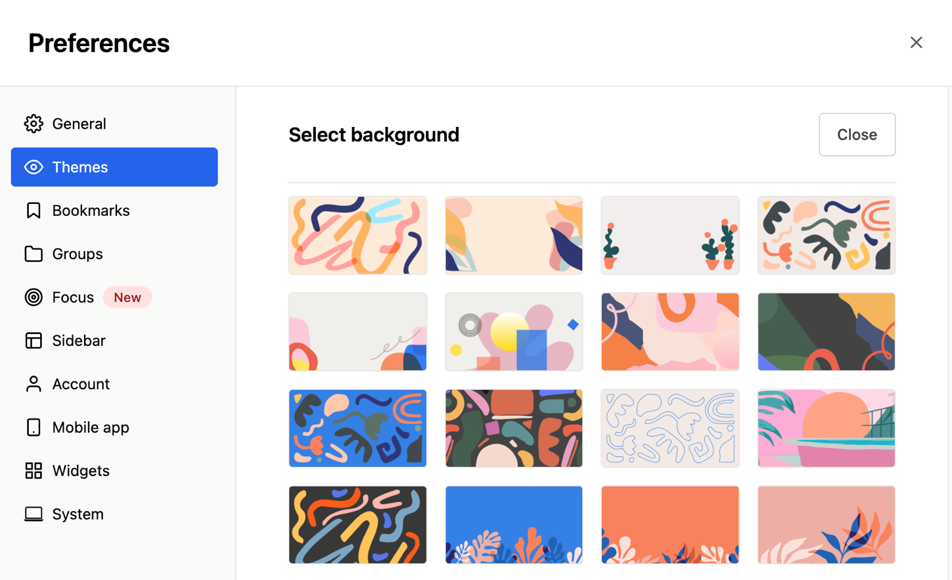Viewport: 952px width, 580px height.
Task: Select the dark squiggles background thumbnail
Action: click(x=357, y=524)
